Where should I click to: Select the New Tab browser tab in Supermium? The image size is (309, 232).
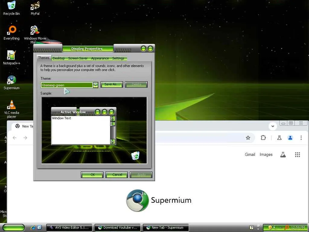23,126
